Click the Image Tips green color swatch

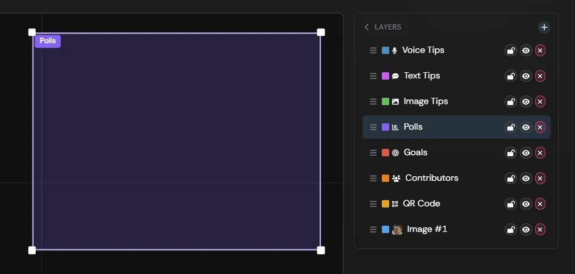(385, 102)
